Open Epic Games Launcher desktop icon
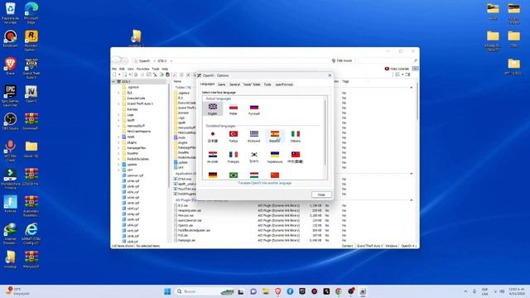This screenshot has width=530, height=298. (11, 96)
